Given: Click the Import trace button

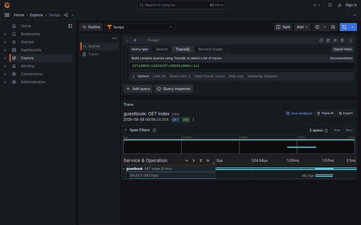Looking at the screenshot, I should point(342,49).
